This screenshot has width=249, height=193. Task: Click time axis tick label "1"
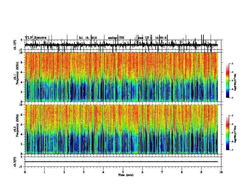[x=44, y=172]
